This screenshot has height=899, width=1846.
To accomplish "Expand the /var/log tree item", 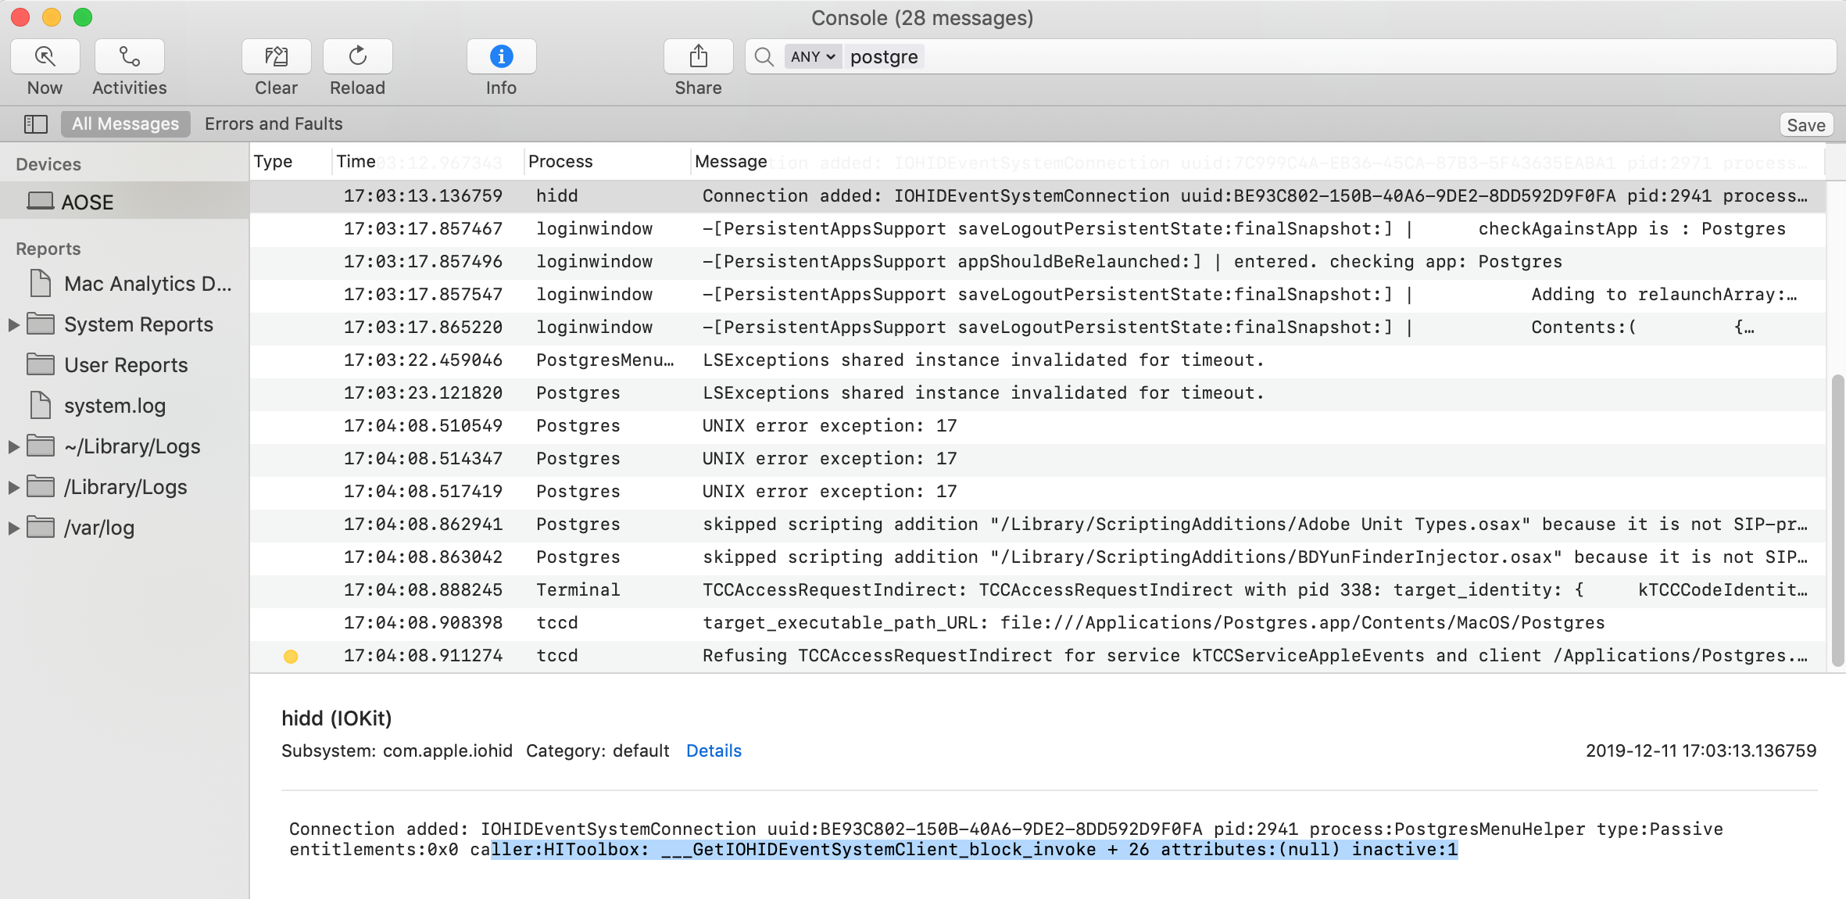I will click(x=13, y=528).
